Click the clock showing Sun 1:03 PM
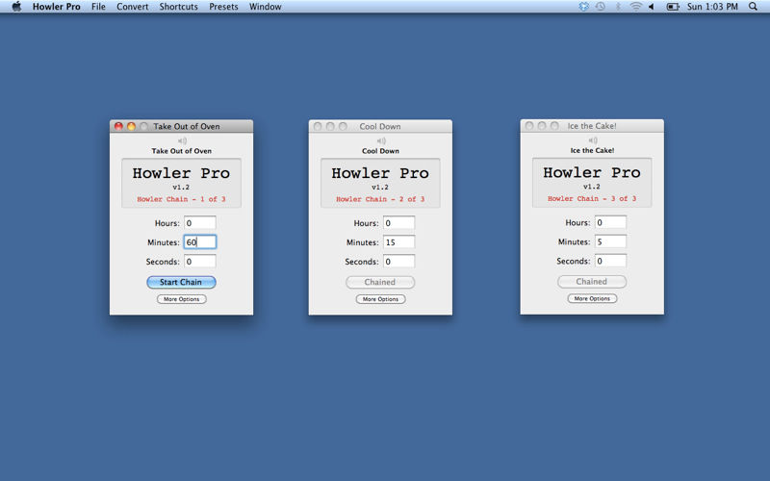The image size is (770, 481). coord(712,7)
